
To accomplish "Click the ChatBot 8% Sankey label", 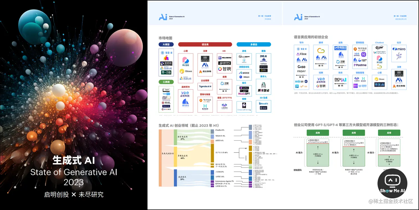I will tap(220, 130).
